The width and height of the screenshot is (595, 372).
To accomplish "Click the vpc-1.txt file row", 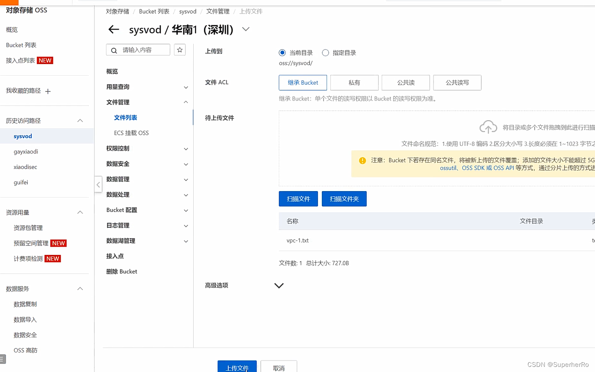I will 437,240.
